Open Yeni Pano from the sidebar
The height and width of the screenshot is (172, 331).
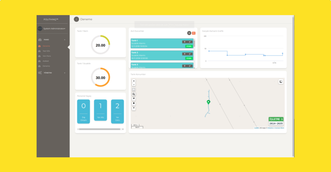(x=46, y=56)
